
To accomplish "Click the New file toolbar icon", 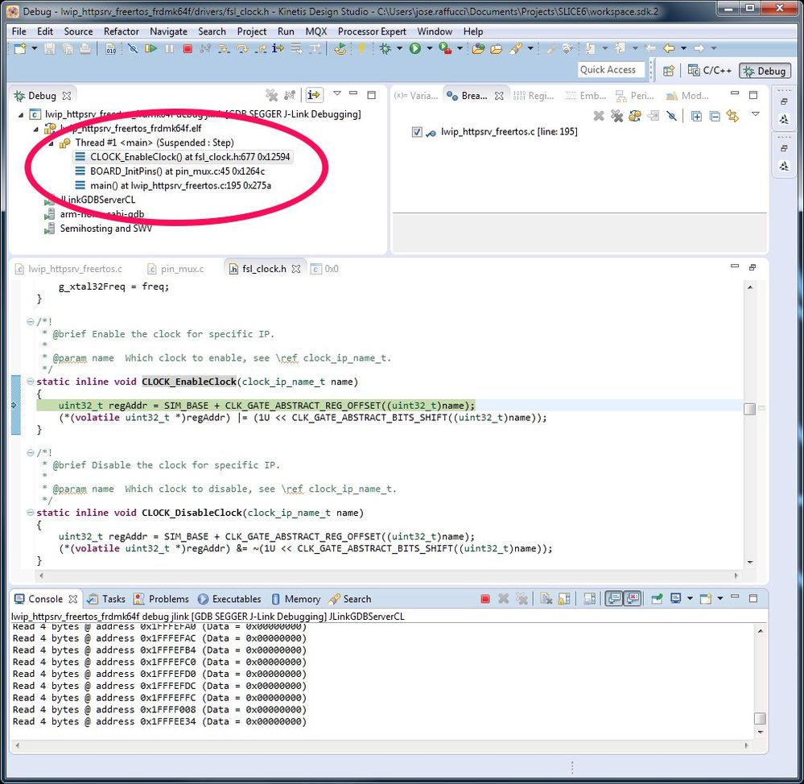I will 20,49.
